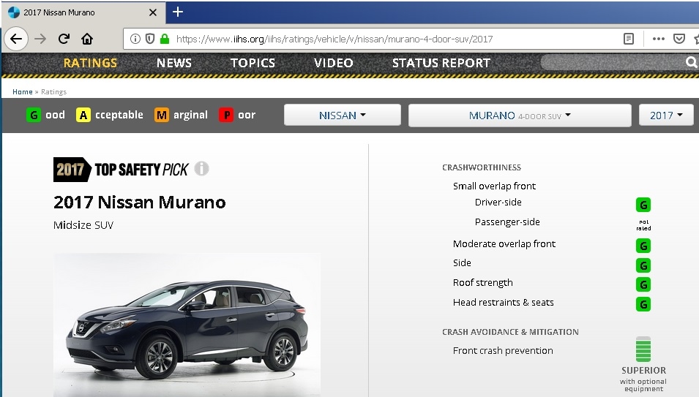
Task: Click Driver-side Good rating badge
Action: (643, 205)
